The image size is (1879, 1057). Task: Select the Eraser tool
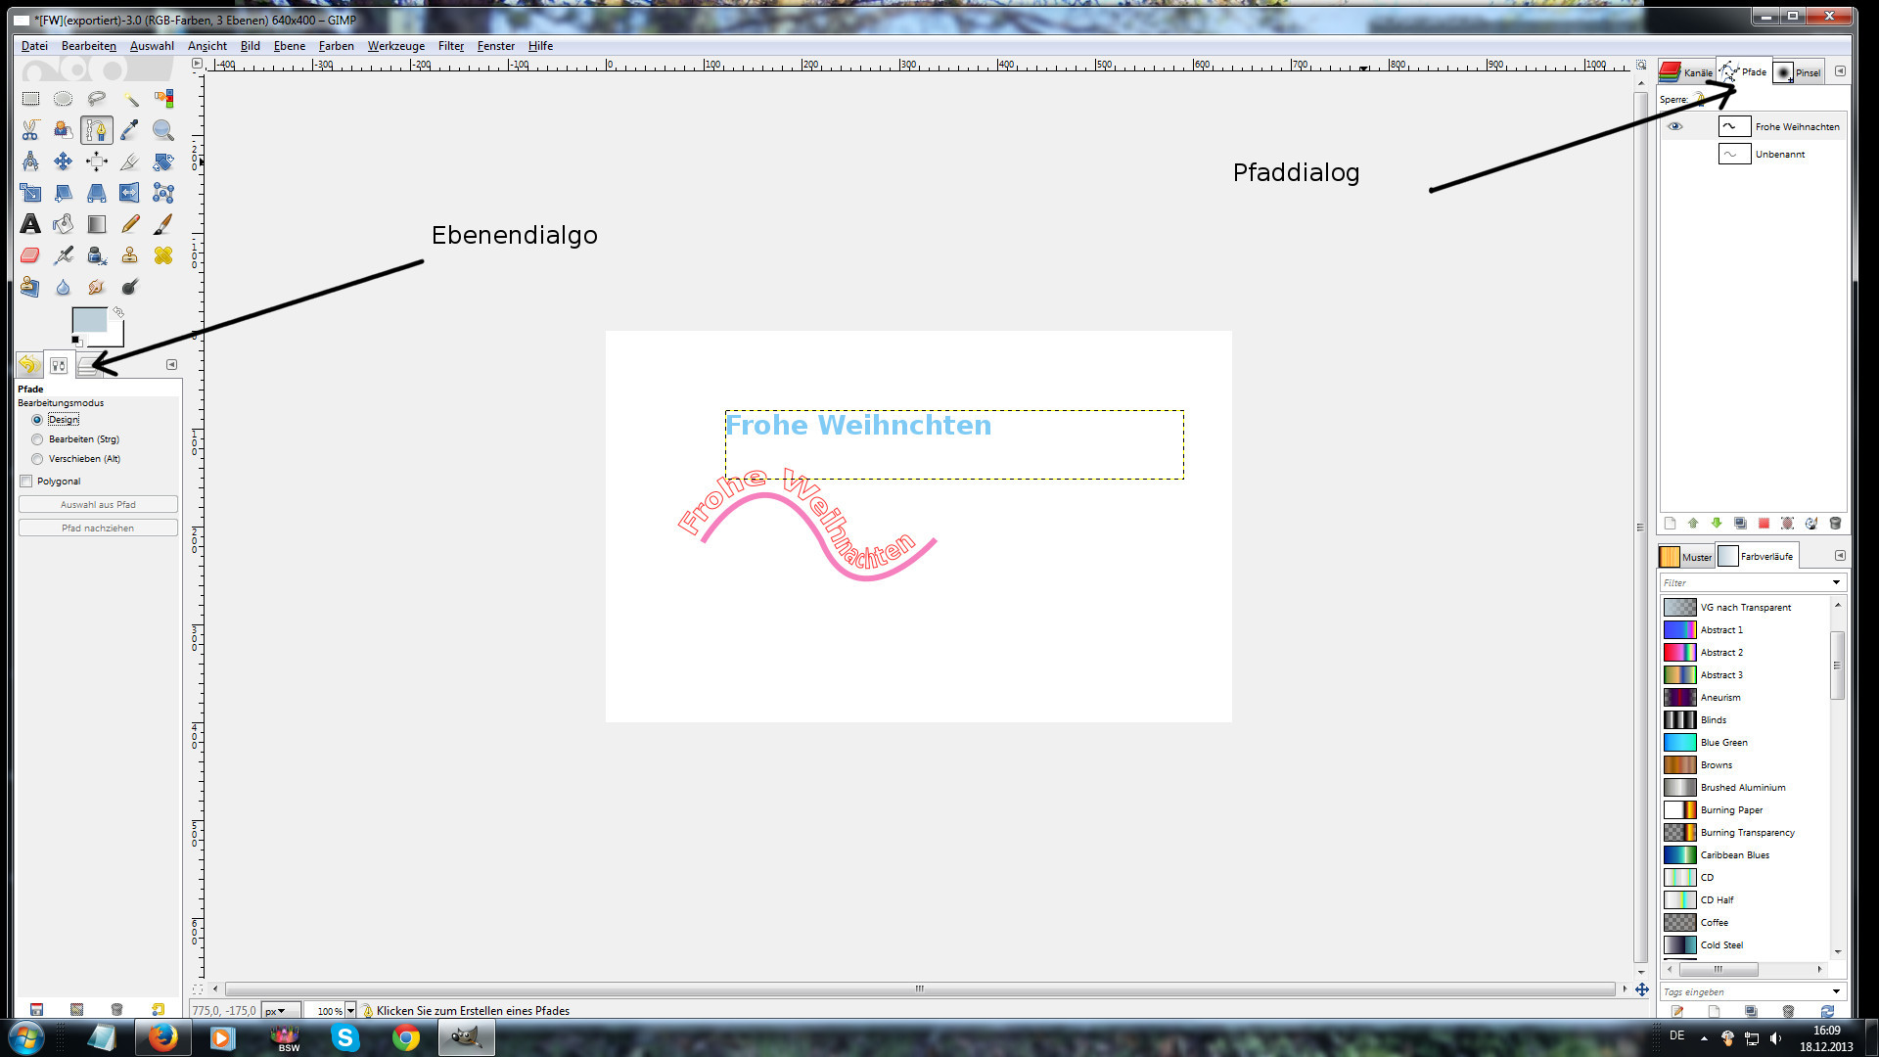(30, 255)
